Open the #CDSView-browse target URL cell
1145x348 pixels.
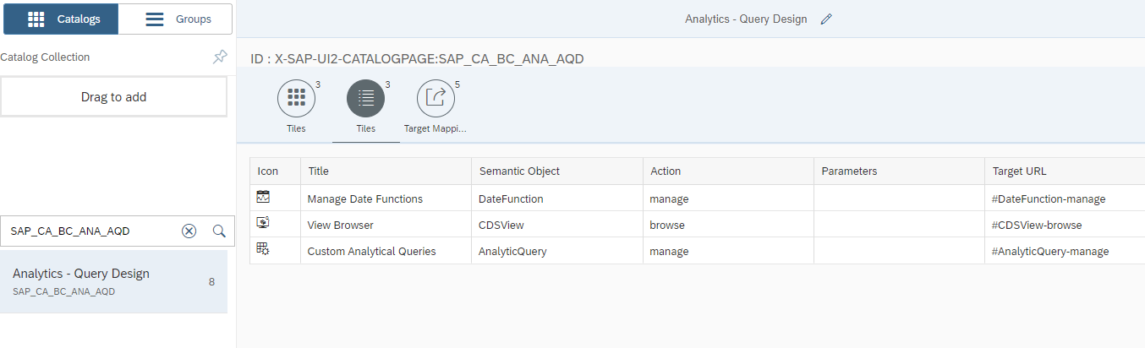1037,226
